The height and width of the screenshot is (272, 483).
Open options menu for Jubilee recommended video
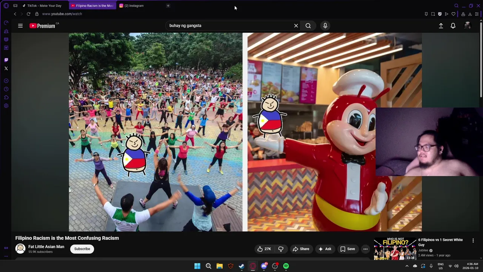(473, 241)
